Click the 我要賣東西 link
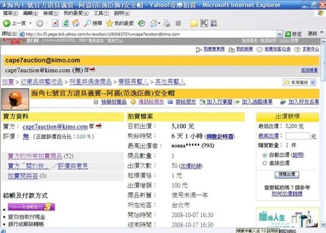Image resolution: width=326 pixels, height=233 pixels. tap(214, 49)
